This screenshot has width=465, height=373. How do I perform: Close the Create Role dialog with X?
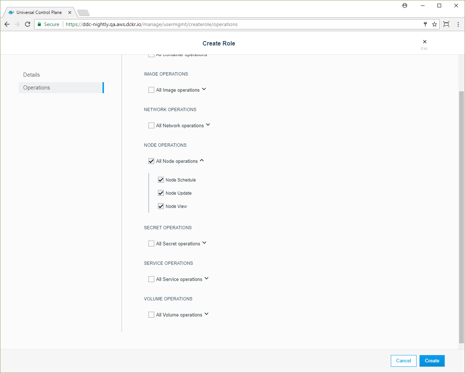click(425, 42)
